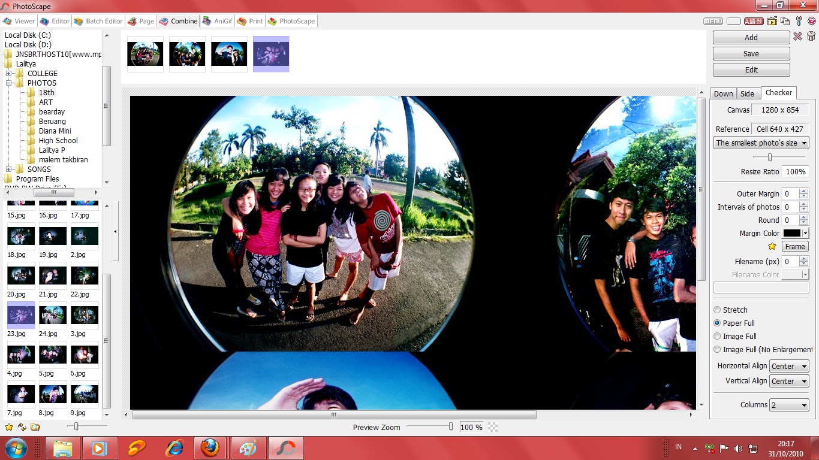Screen dimensions: 819x460
Task: Select the malem takbiran folder
Action: pyautogui.click(x=64, y=160)
